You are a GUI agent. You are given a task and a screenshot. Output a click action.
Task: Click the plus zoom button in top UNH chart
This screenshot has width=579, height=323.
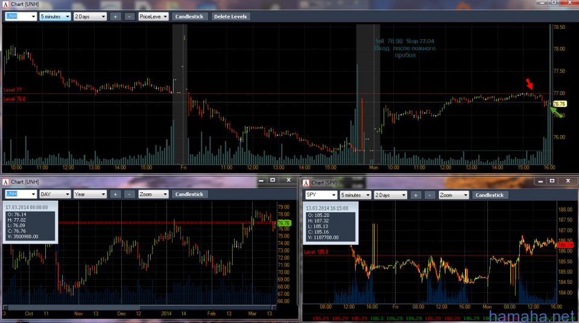[x=115, y=17]
